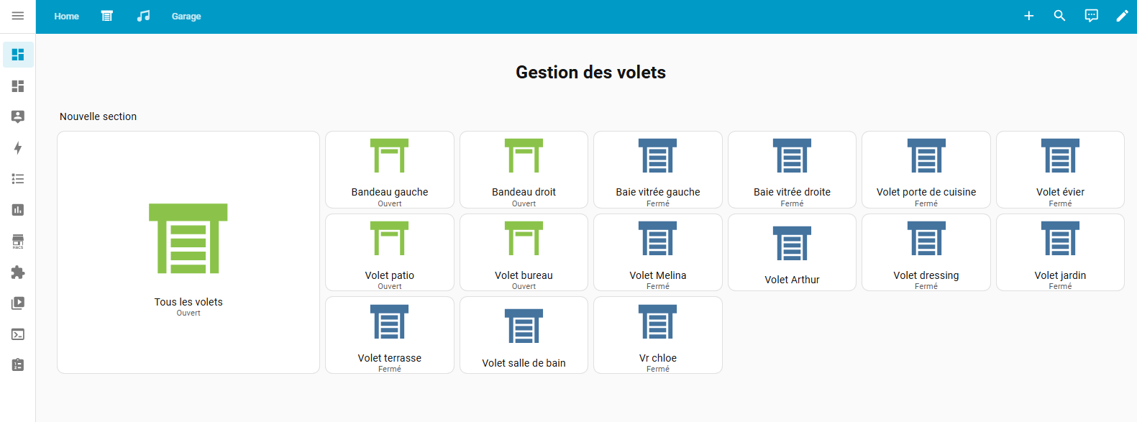The width and height of the screenshot is (1137, 422).
Task: Open the puzzle piece sidebar icon
Action: (18, 272)
